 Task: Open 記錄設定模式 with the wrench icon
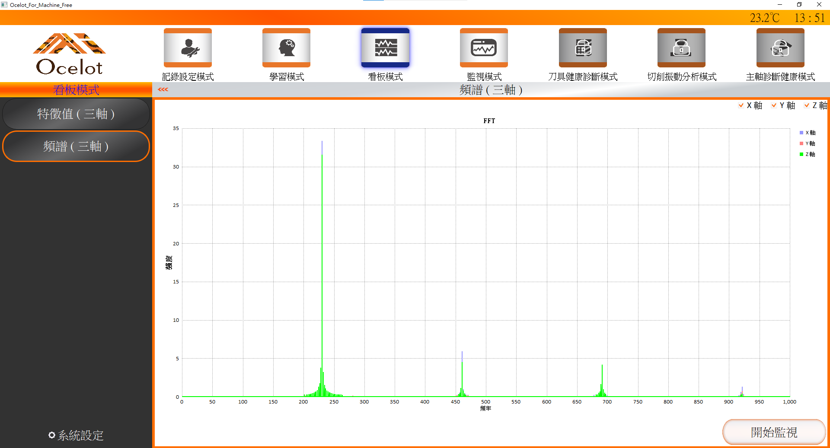point(188,48)
